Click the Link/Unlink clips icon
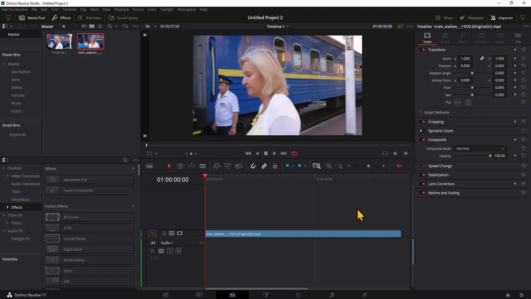 [264, 166]
